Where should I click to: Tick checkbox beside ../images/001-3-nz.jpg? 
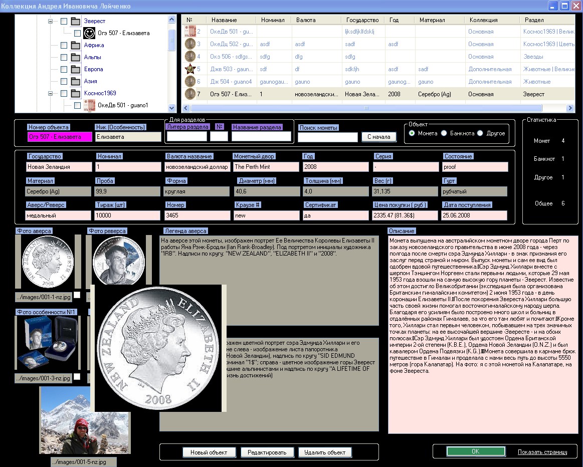(x=77, y=376)
